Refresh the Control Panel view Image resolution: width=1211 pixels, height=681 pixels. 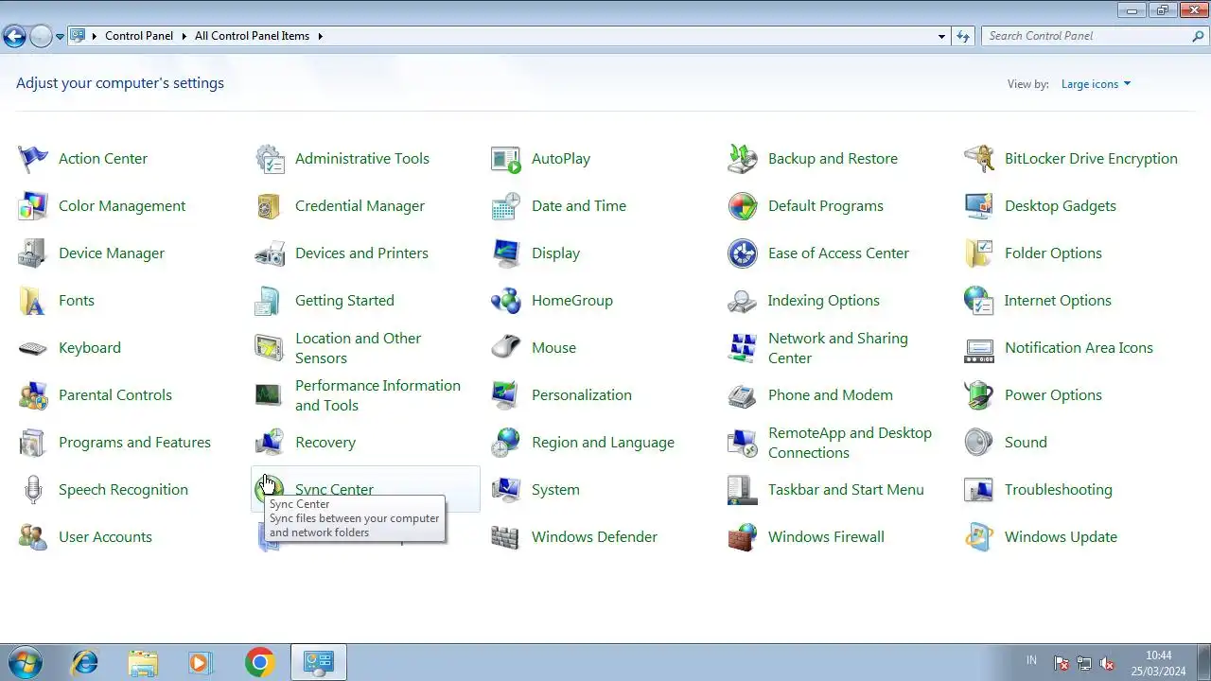[963, 36]
